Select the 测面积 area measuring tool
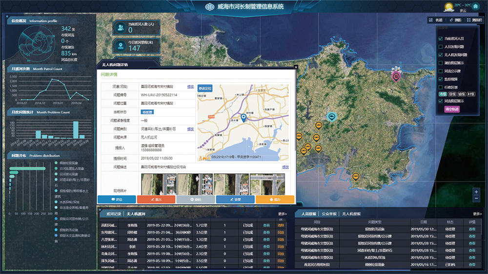This screenshot has width=488, height=274. [x=474, y=20]
